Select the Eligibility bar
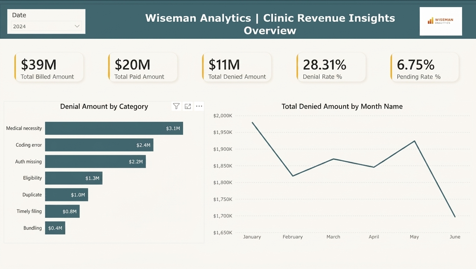 tap(74, 178)
